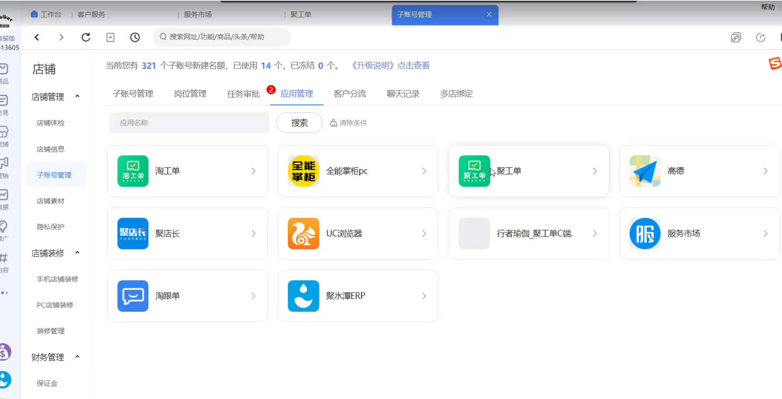Click 清除条件 to clear filters
Viewport: 782px width, 399px height.
pyautogui.click(x=348, y=123)
